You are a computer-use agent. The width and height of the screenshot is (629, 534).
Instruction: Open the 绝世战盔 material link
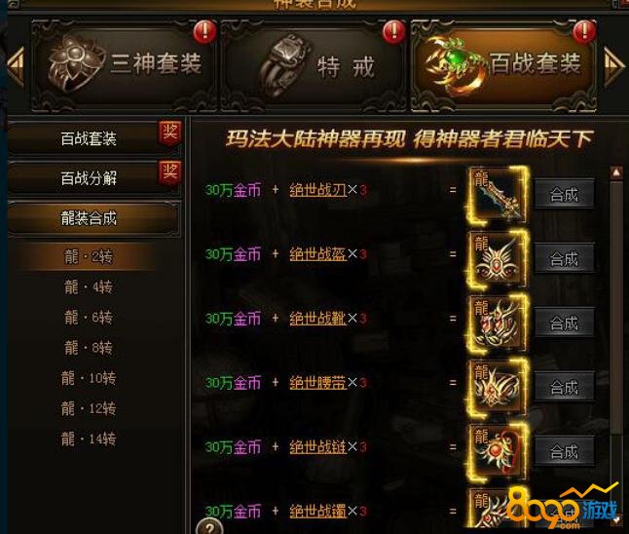pyautogui.click(x=317, y=254)
